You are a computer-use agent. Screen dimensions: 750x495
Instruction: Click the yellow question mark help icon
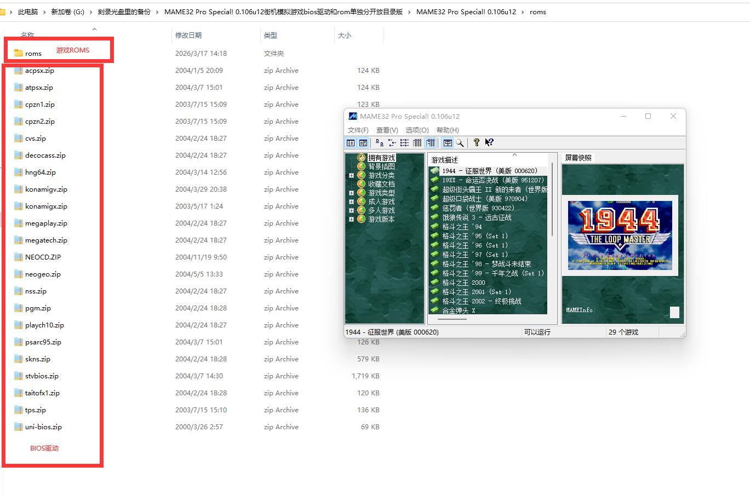477,142
